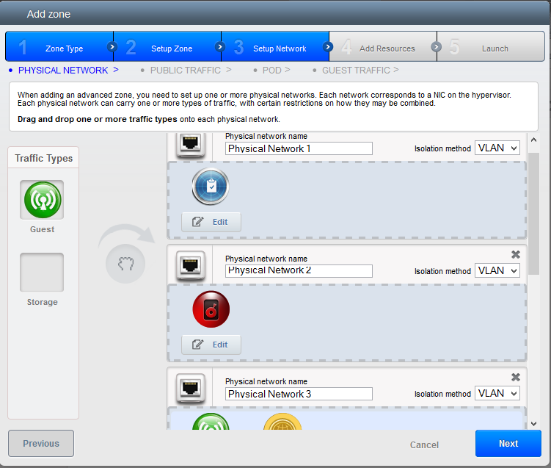This screenshot has height=468, width=551.
Task: Remove Physical Network 2 with its X
Action: (516, 254)
